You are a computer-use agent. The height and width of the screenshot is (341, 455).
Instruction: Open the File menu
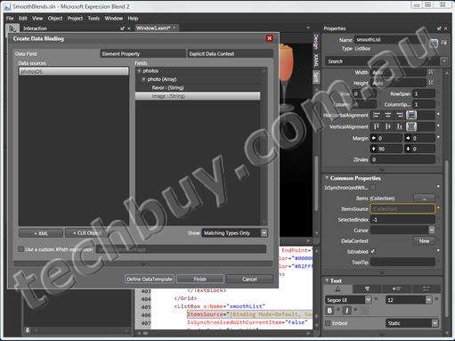tap(10, 19)
